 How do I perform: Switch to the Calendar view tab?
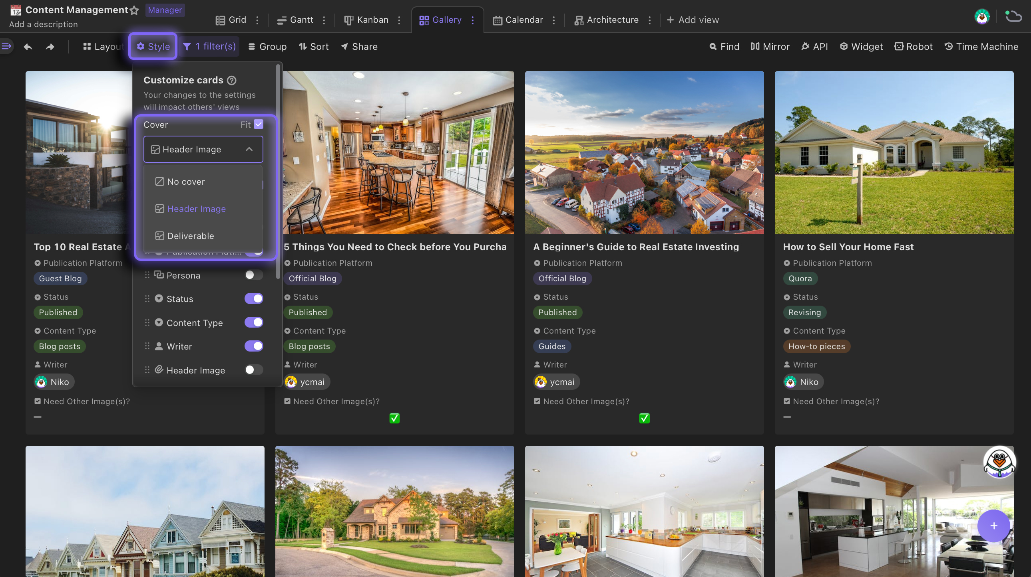coord(518,20)
